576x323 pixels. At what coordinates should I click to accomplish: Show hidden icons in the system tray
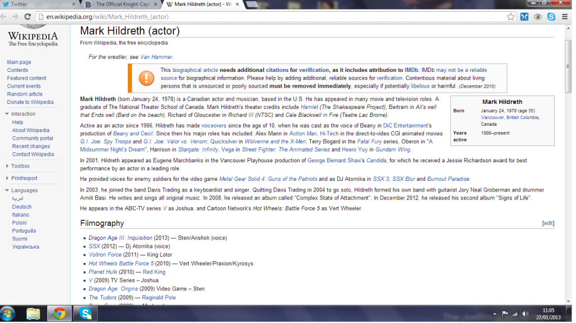pyautogui.click(x=494, y=313)
